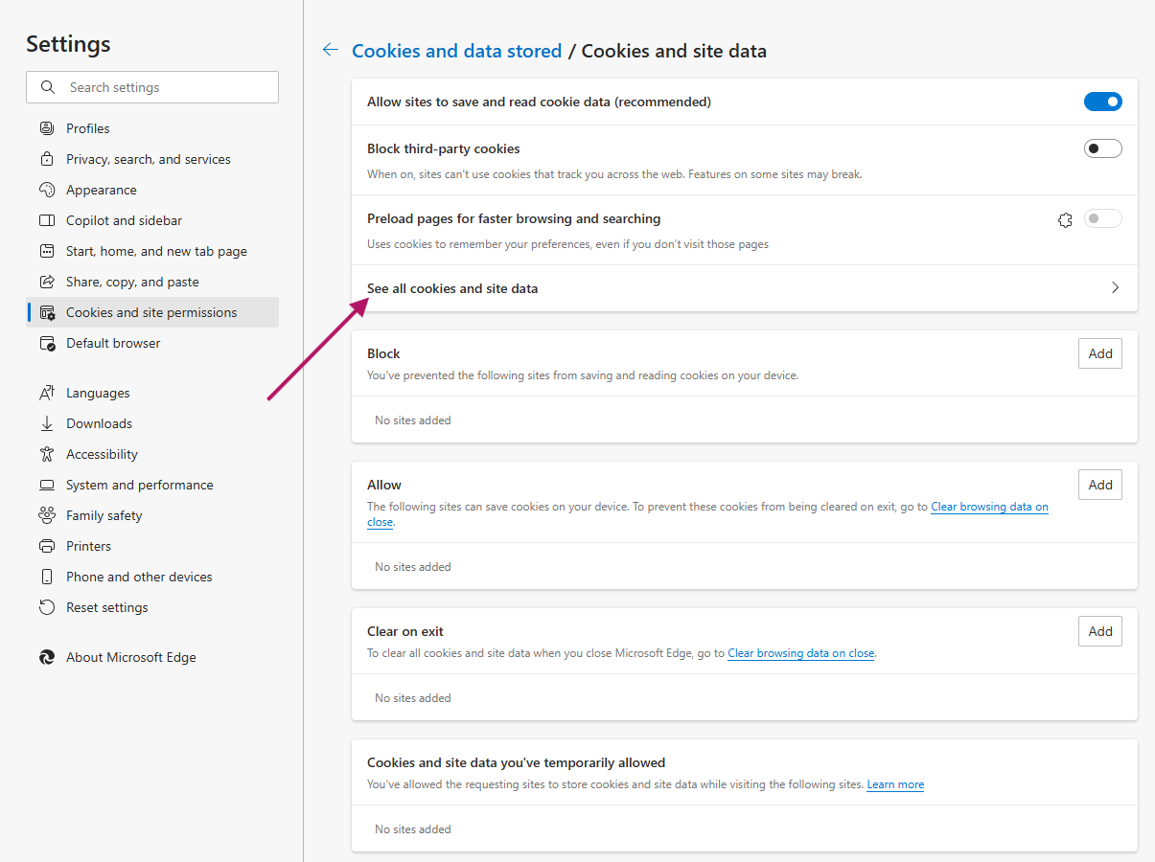
Task: Toggle Preload pages for faster browsing
Action: pyautogui.click(x=1102, y=219)
